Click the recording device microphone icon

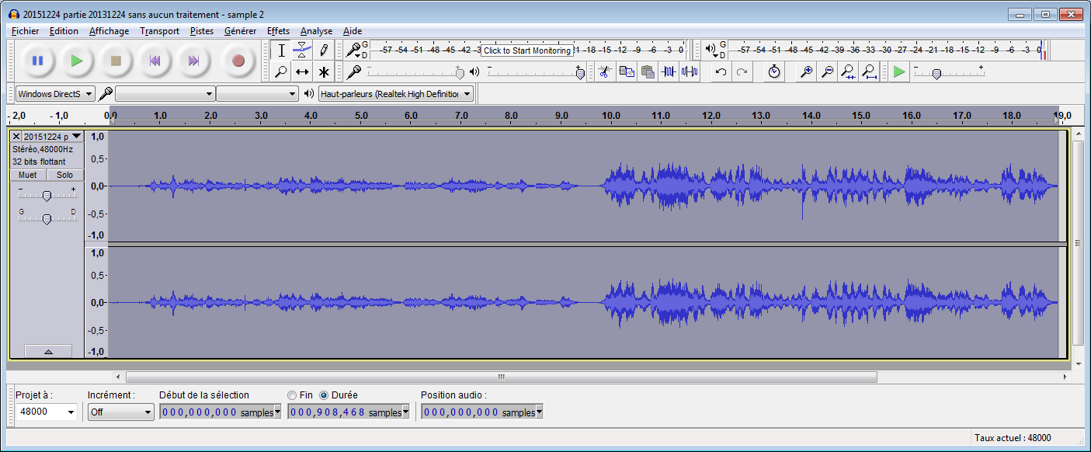tap(106, 94)
